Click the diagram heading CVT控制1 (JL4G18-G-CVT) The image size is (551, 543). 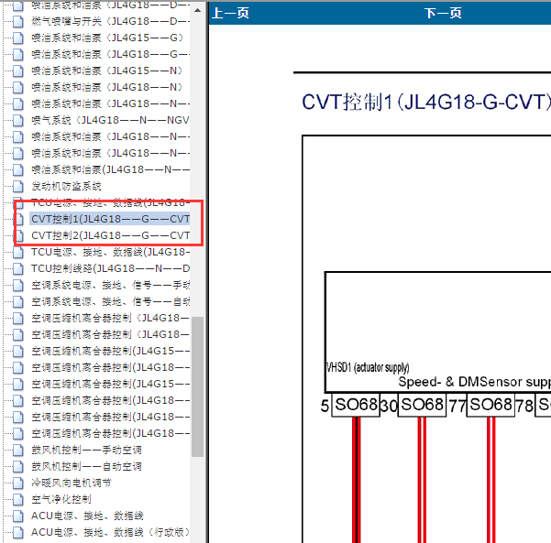click(426, 103)
